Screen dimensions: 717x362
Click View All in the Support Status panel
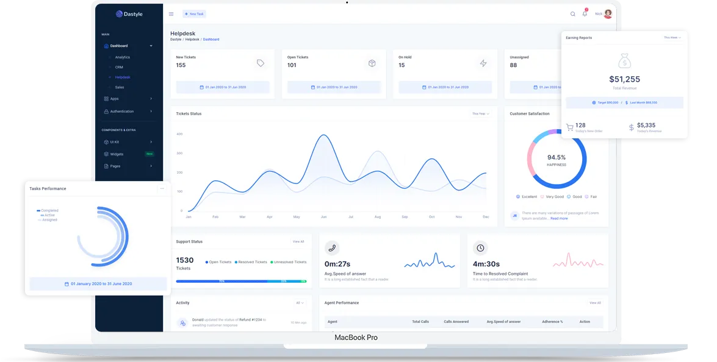pyautogui.click(x=298, y=241)
